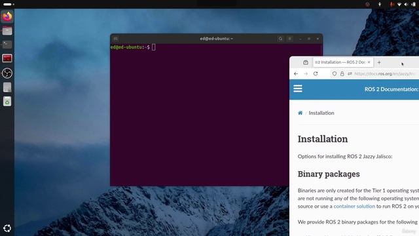
Task: Open the gray drive icon in the dock
Action: pos(7,87)
